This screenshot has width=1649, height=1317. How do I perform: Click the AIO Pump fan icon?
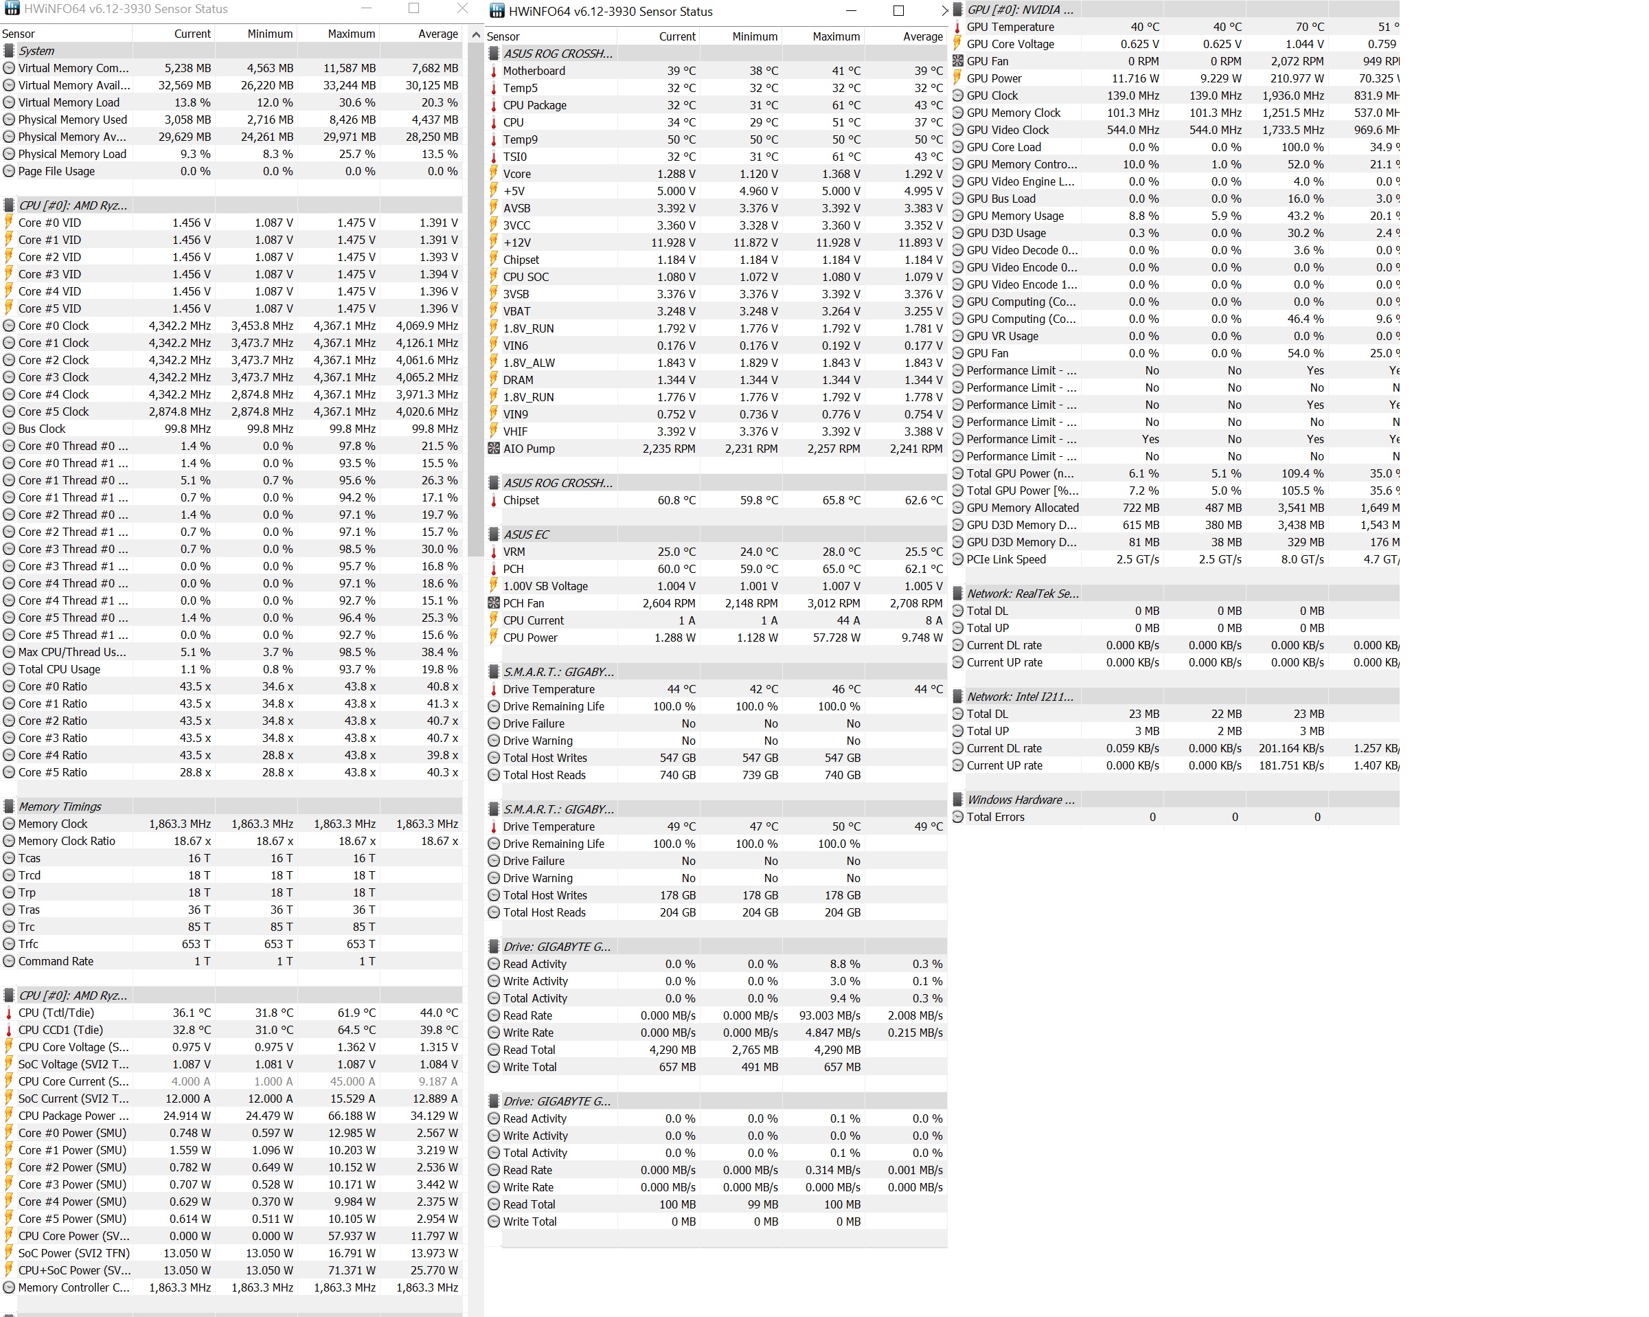pos(494,449)
